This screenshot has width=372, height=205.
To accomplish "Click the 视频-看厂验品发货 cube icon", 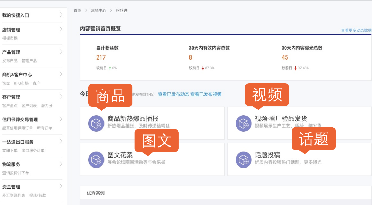I will [243, 123].
